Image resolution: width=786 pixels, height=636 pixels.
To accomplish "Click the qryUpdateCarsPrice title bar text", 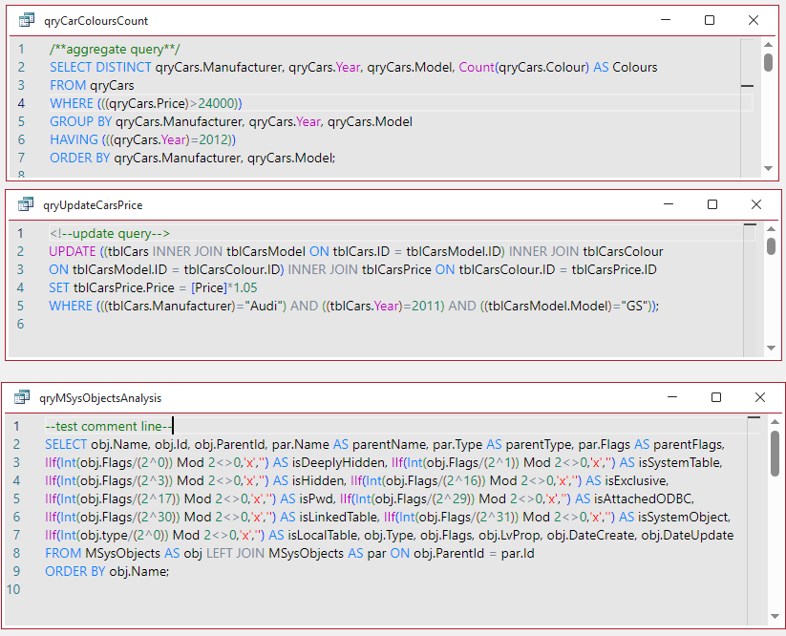I will (93, 205).
